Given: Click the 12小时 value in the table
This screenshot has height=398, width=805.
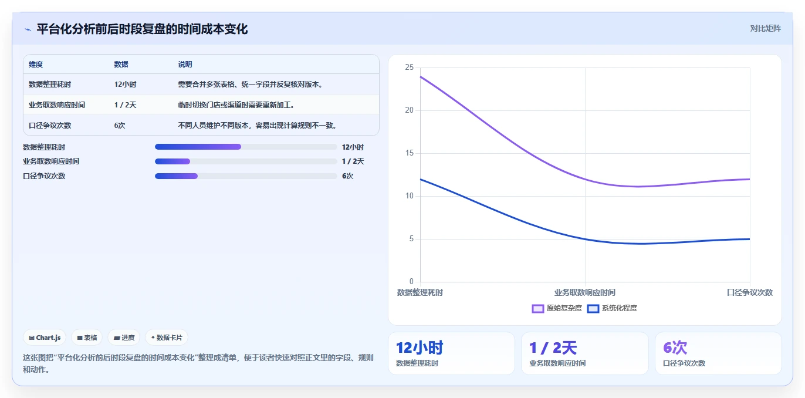Looking at the screenshot, I should click(x=125, y=85).
